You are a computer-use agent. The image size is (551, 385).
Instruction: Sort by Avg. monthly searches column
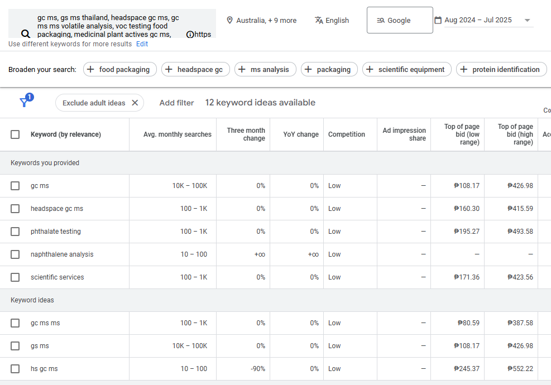(x=177, y=134)
